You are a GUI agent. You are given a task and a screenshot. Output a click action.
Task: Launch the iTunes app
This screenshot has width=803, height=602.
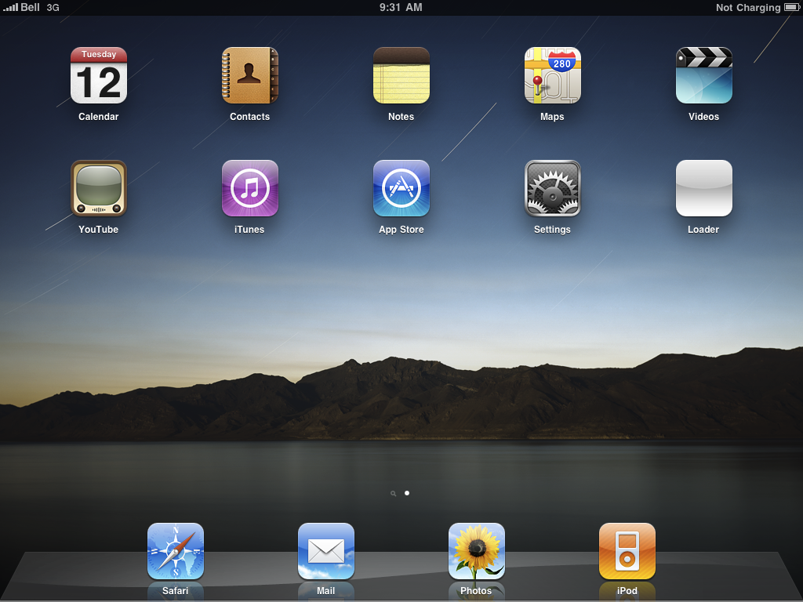tap(250, 188)
